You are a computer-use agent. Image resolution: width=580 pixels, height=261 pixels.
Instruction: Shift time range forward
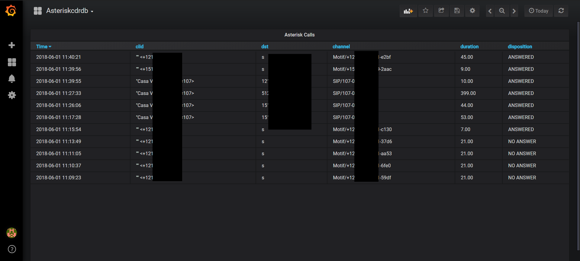514,11
